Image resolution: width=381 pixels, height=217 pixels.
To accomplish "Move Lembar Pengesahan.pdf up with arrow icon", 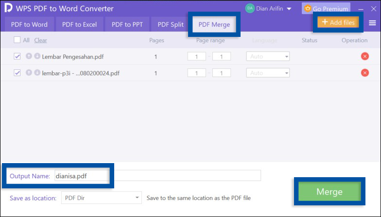I will [x=29, y=56].
